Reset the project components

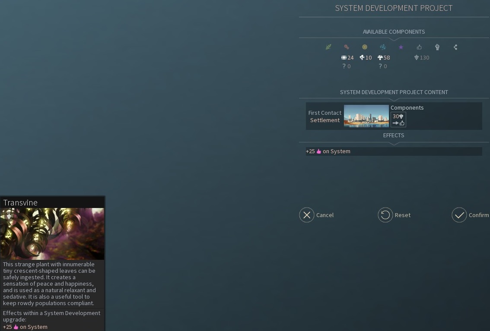[385, 215]
